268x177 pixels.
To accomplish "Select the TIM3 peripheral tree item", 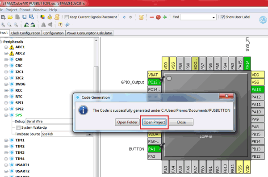I will click(x=20, y=152).
